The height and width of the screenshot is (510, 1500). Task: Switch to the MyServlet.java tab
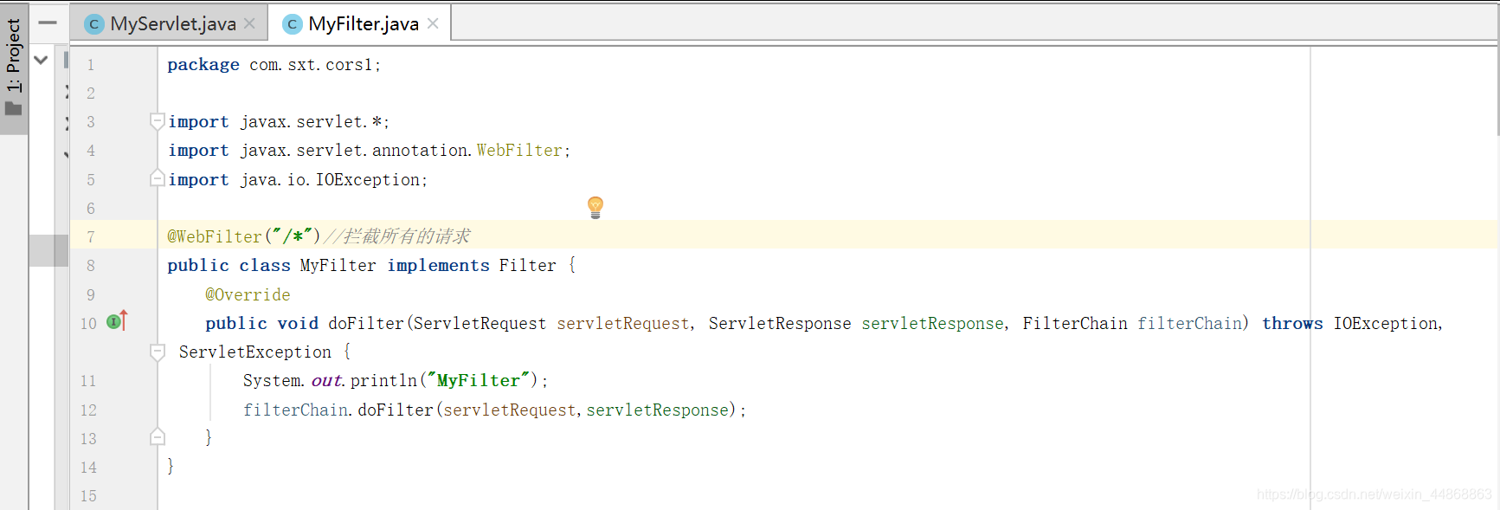pyautogui.click(x=171, y=24)
